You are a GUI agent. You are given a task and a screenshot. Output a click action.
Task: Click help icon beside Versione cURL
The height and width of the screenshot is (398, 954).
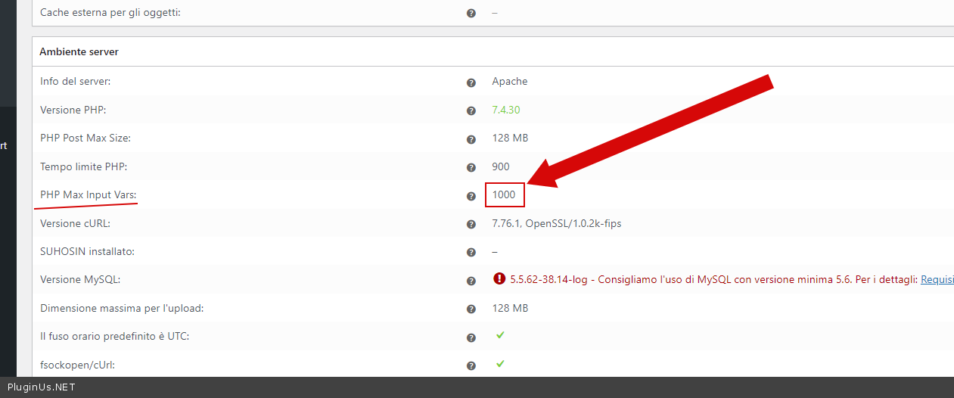[x=471, y=224]
